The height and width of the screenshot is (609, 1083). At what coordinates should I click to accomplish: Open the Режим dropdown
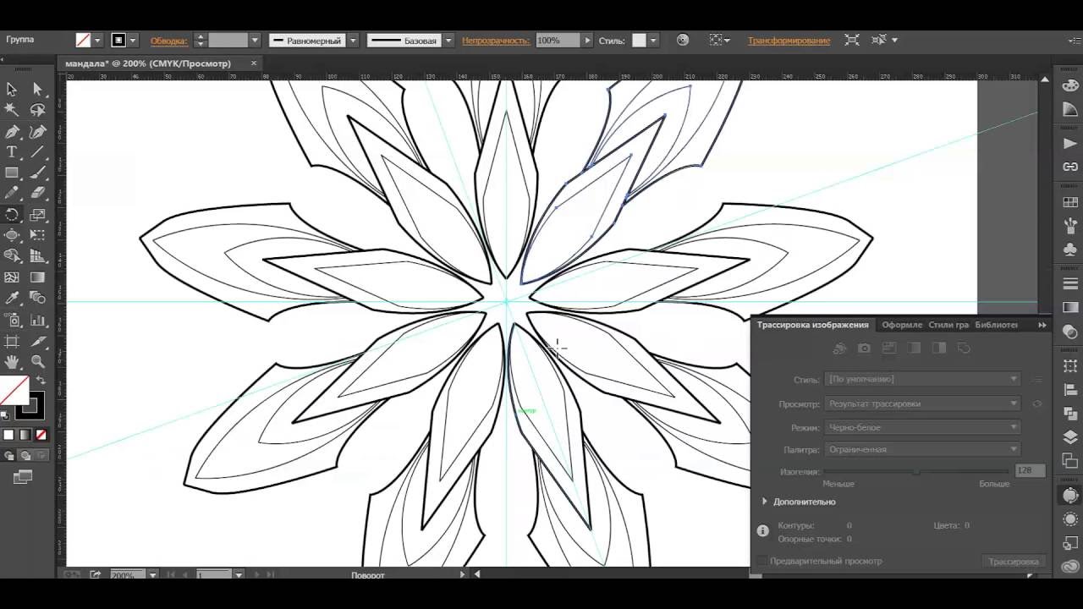923,427
